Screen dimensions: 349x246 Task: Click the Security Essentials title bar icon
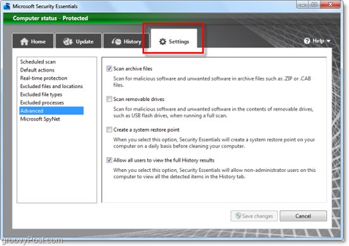(7, 6)
